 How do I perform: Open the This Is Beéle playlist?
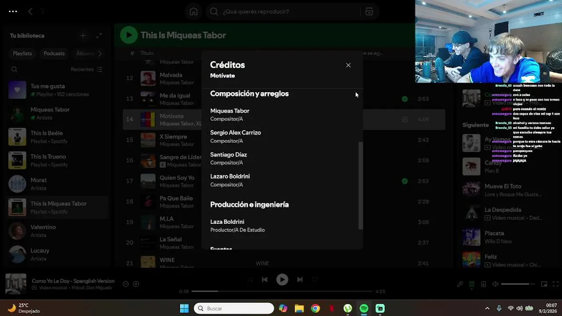(x=58, y=137)
